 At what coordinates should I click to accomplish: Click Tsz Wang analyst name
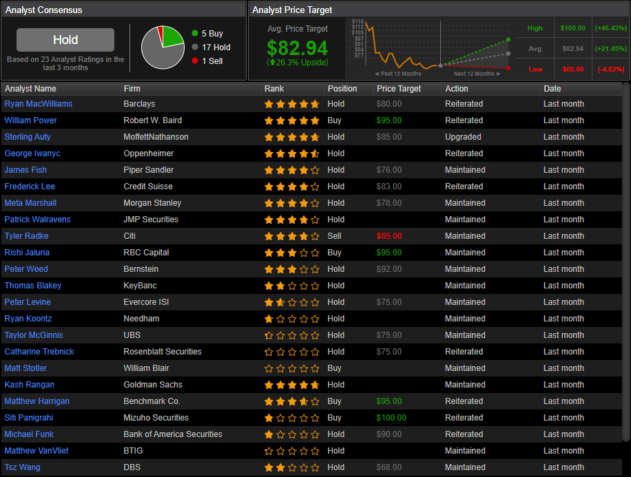22,467
